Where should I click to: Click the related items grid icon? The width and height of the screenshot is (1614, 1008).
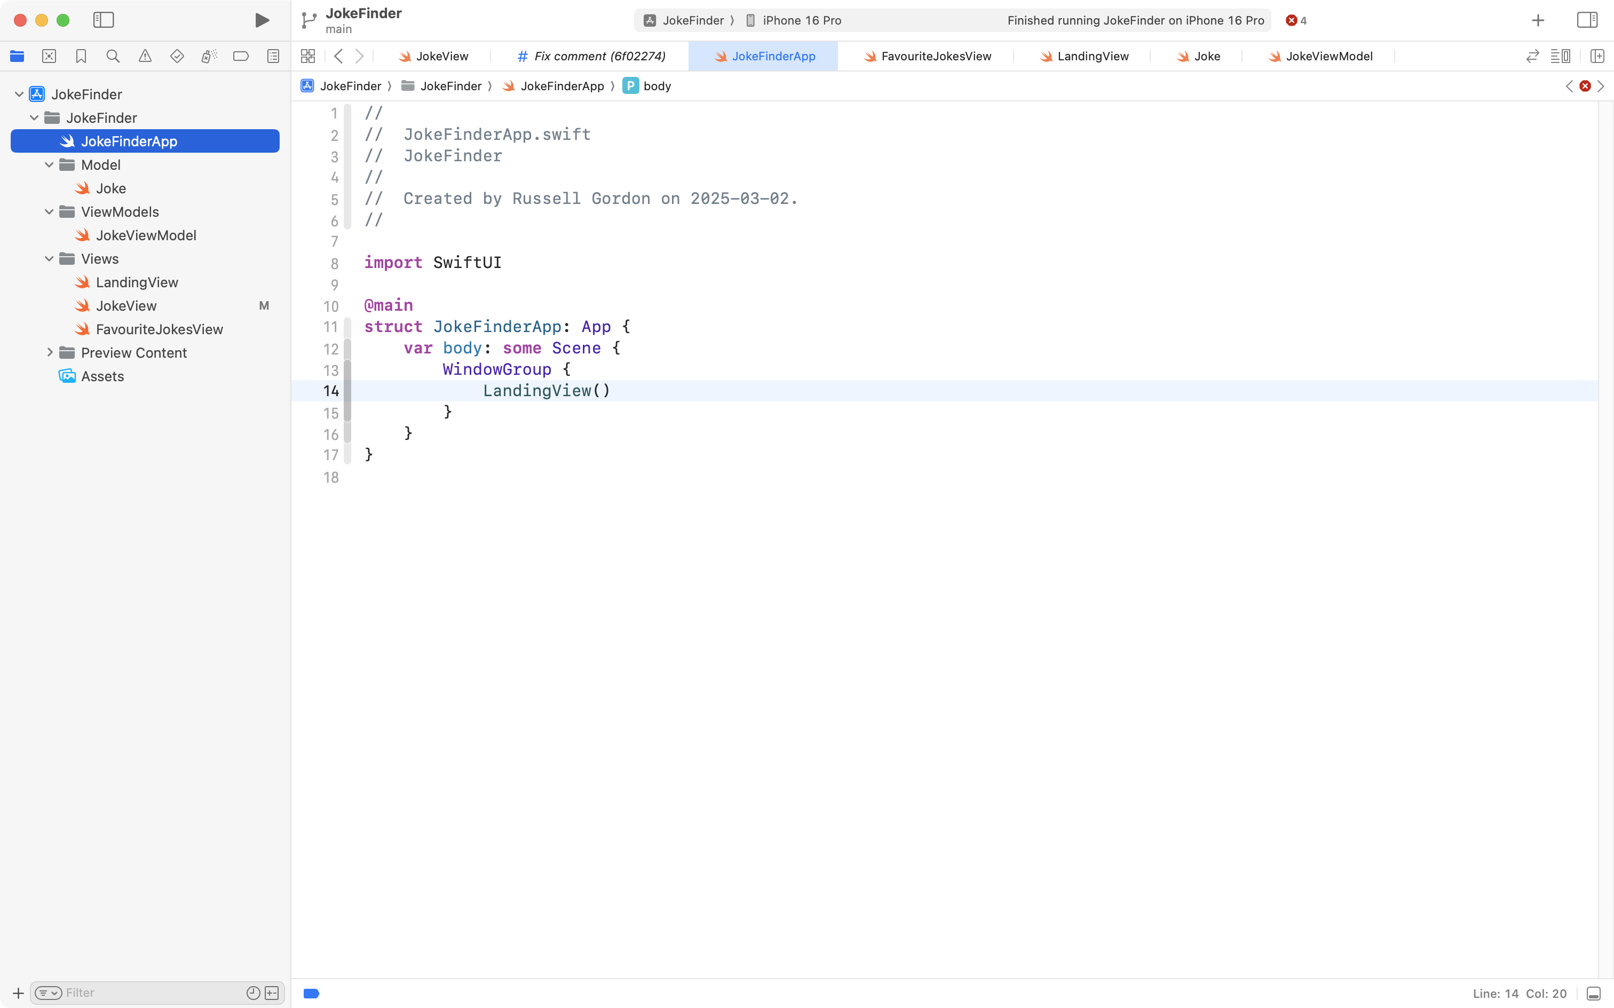click(308, 56)
